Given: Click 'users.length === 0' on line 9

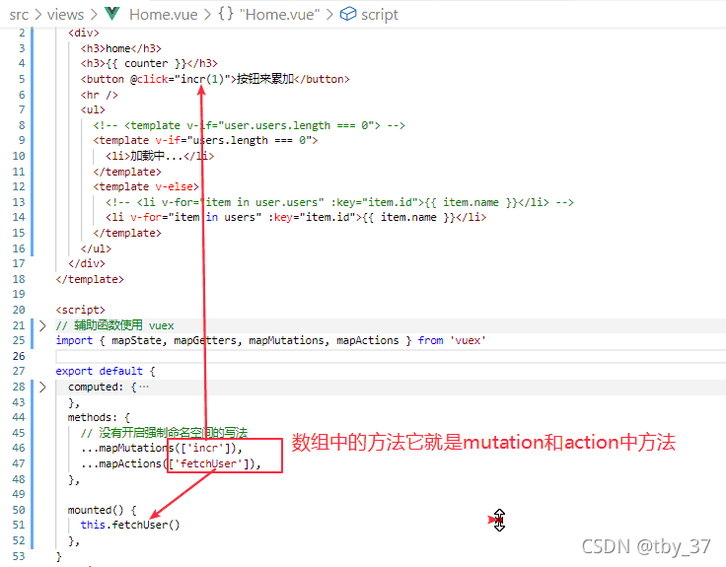Looking at the screenshot, I should pos(252,140).
